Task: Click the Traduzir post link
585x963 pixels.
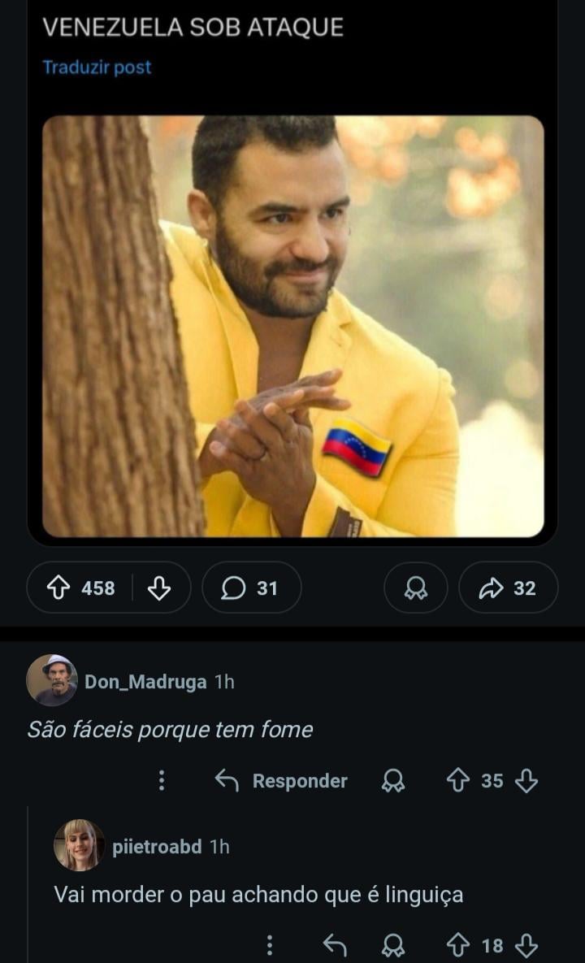Action: tap(97, 67)
